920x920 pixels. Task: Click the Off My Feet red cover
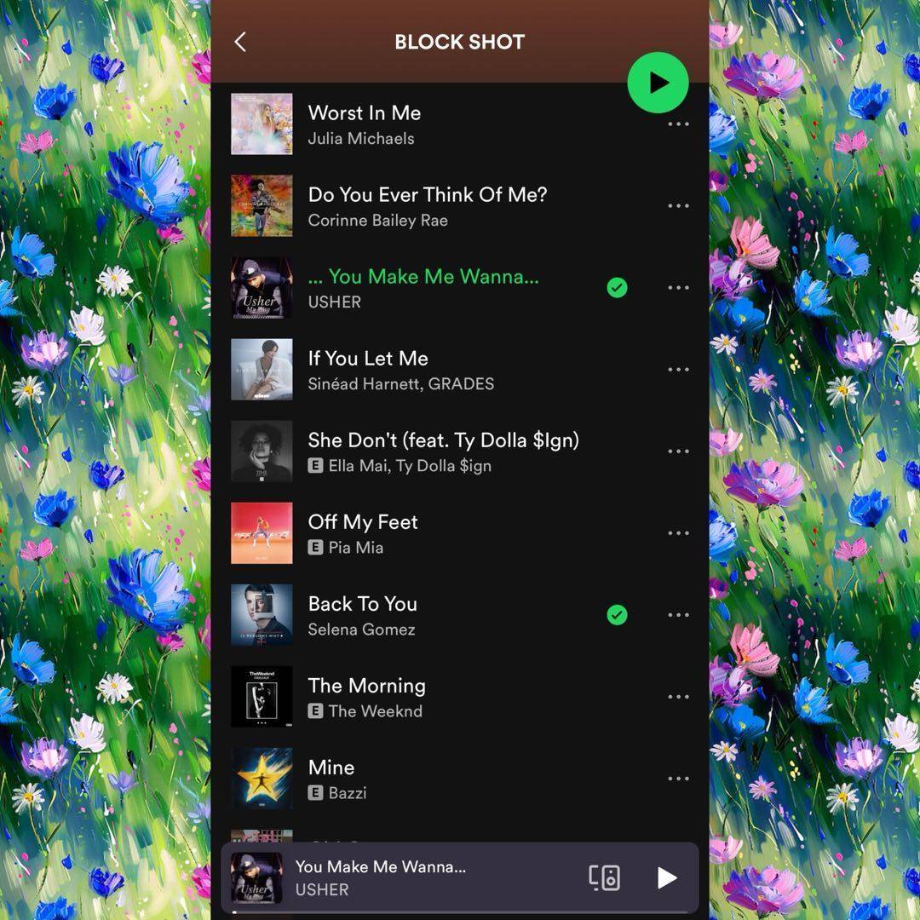pyautogui.click(x=262, y=533)
